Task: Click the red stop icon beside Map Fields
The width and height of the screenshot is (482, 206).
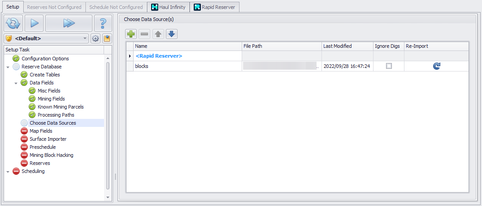Action: (x=24, y=131)
